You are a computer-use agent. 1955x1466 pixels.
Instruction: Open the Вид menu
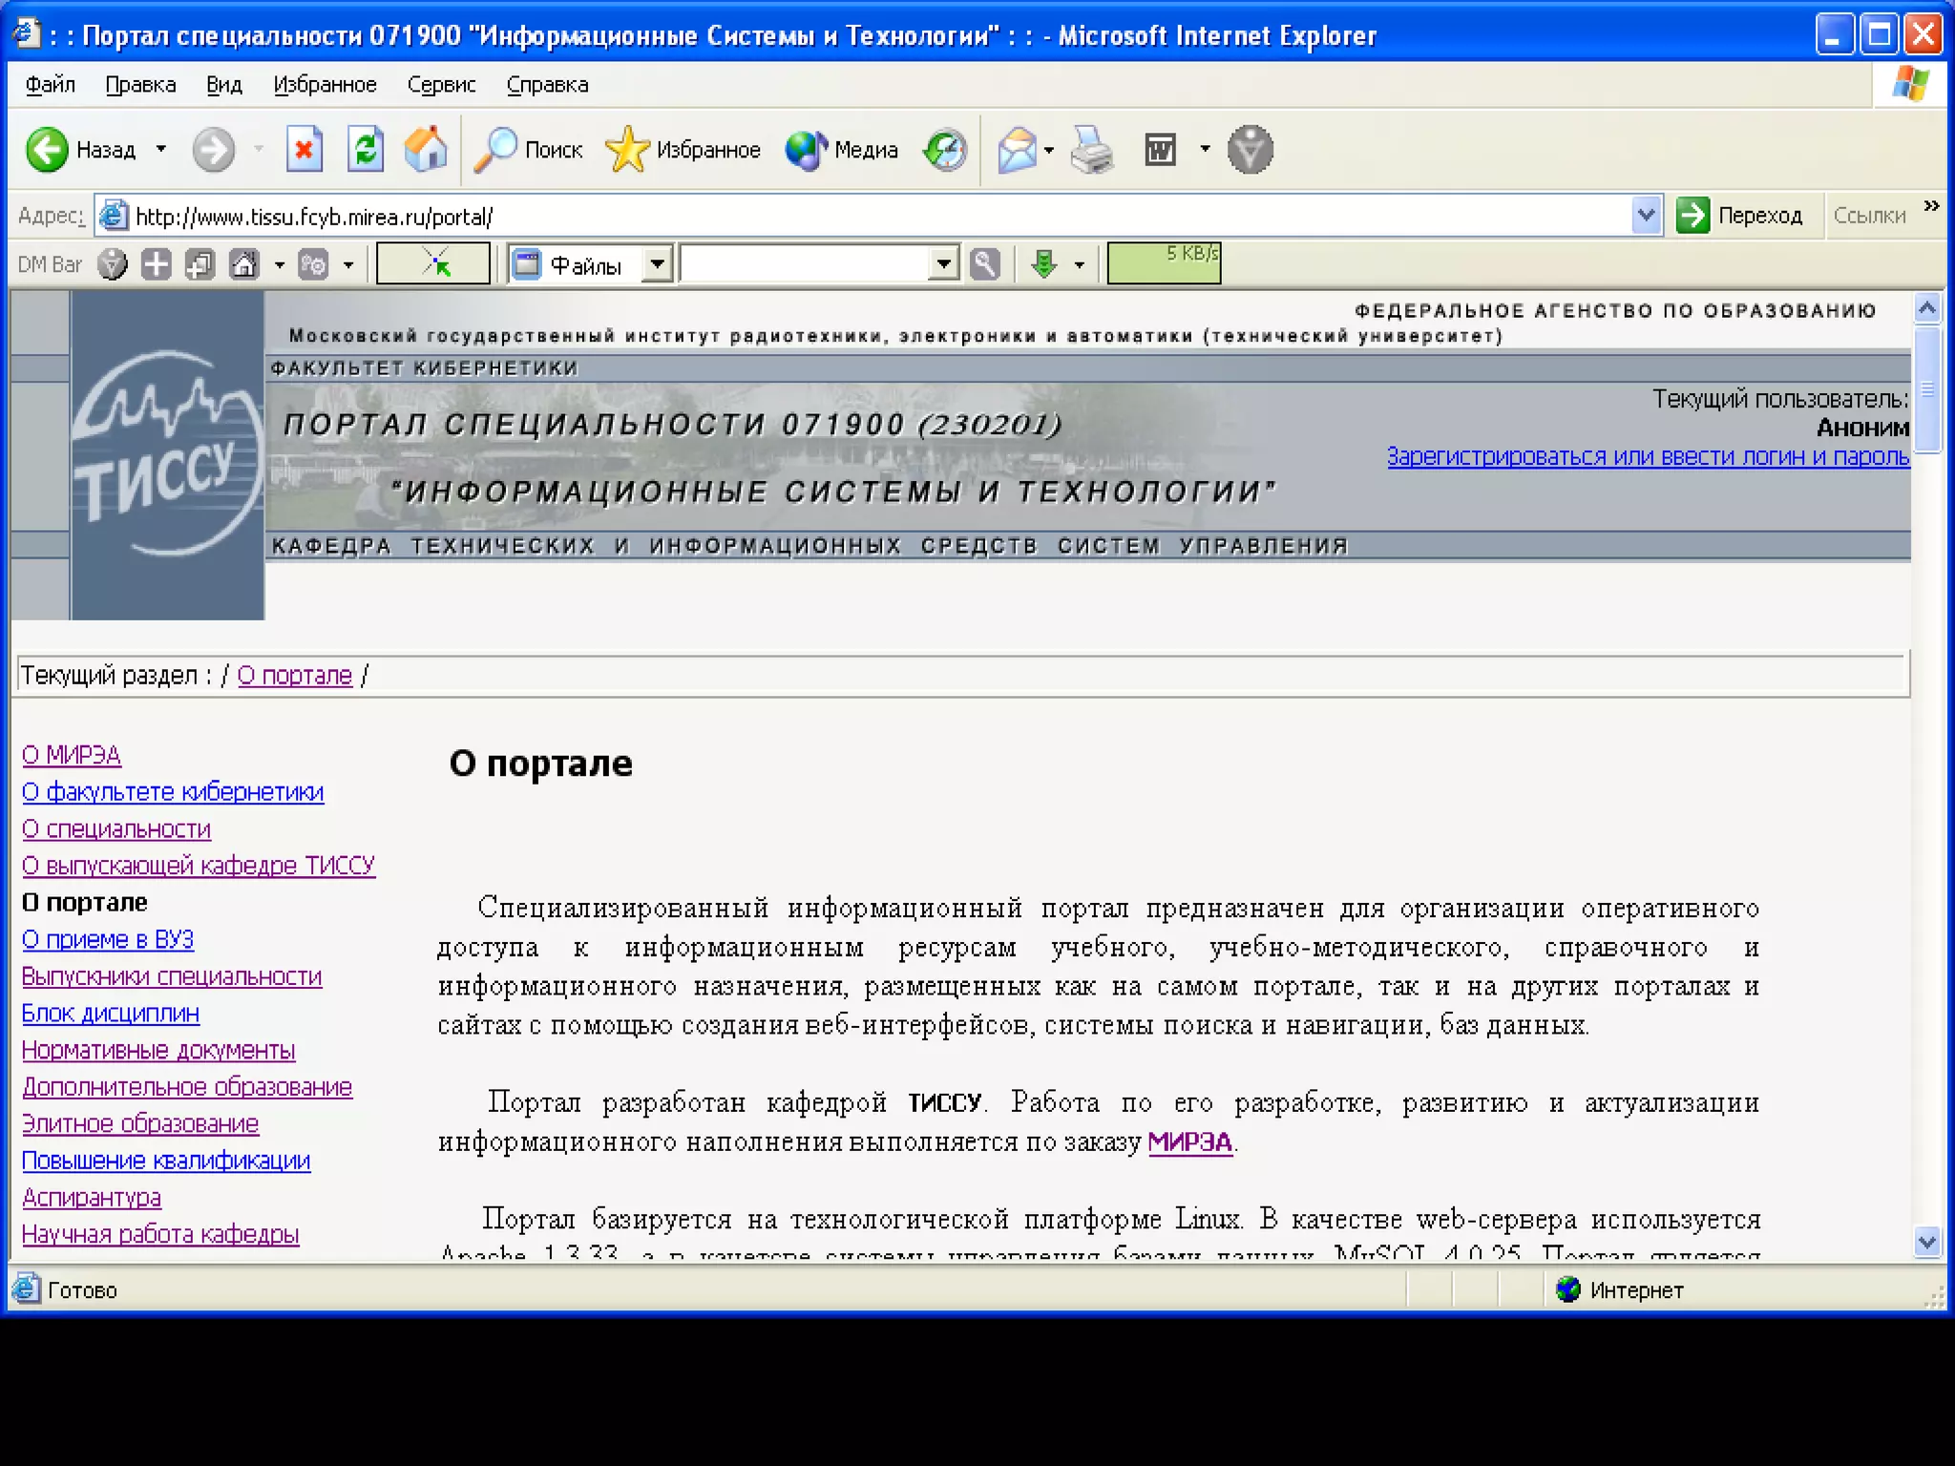[224, 85]
